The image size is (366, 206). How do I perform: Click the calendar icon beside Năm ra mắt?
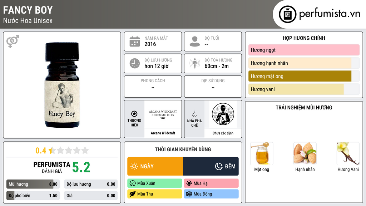tap(135, 41)
